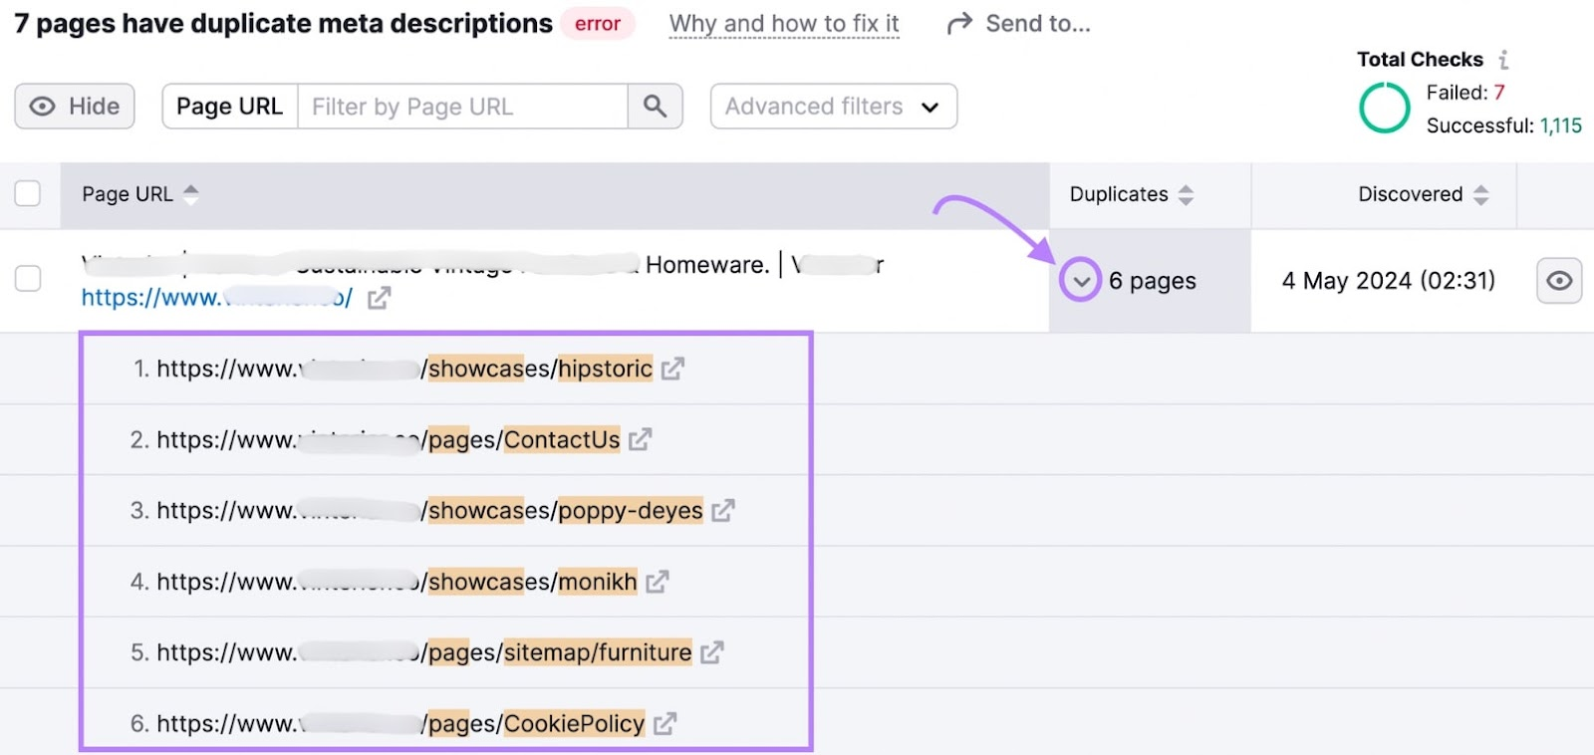The width and height of the screenshot is (1594, 755).
Task: Toggle the select-all checkbox in header
Action: (x=28, y=193)
